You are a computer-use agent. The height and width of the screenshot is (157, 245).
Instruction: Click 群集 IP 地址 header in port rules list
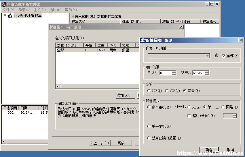pyautogui.click(x=70, y=45)
